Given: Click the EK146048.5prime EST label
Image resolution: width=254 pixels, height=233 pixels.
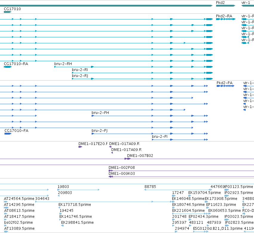Looking at the screenshot, I should pyautogui.click(x=188, y=199).
